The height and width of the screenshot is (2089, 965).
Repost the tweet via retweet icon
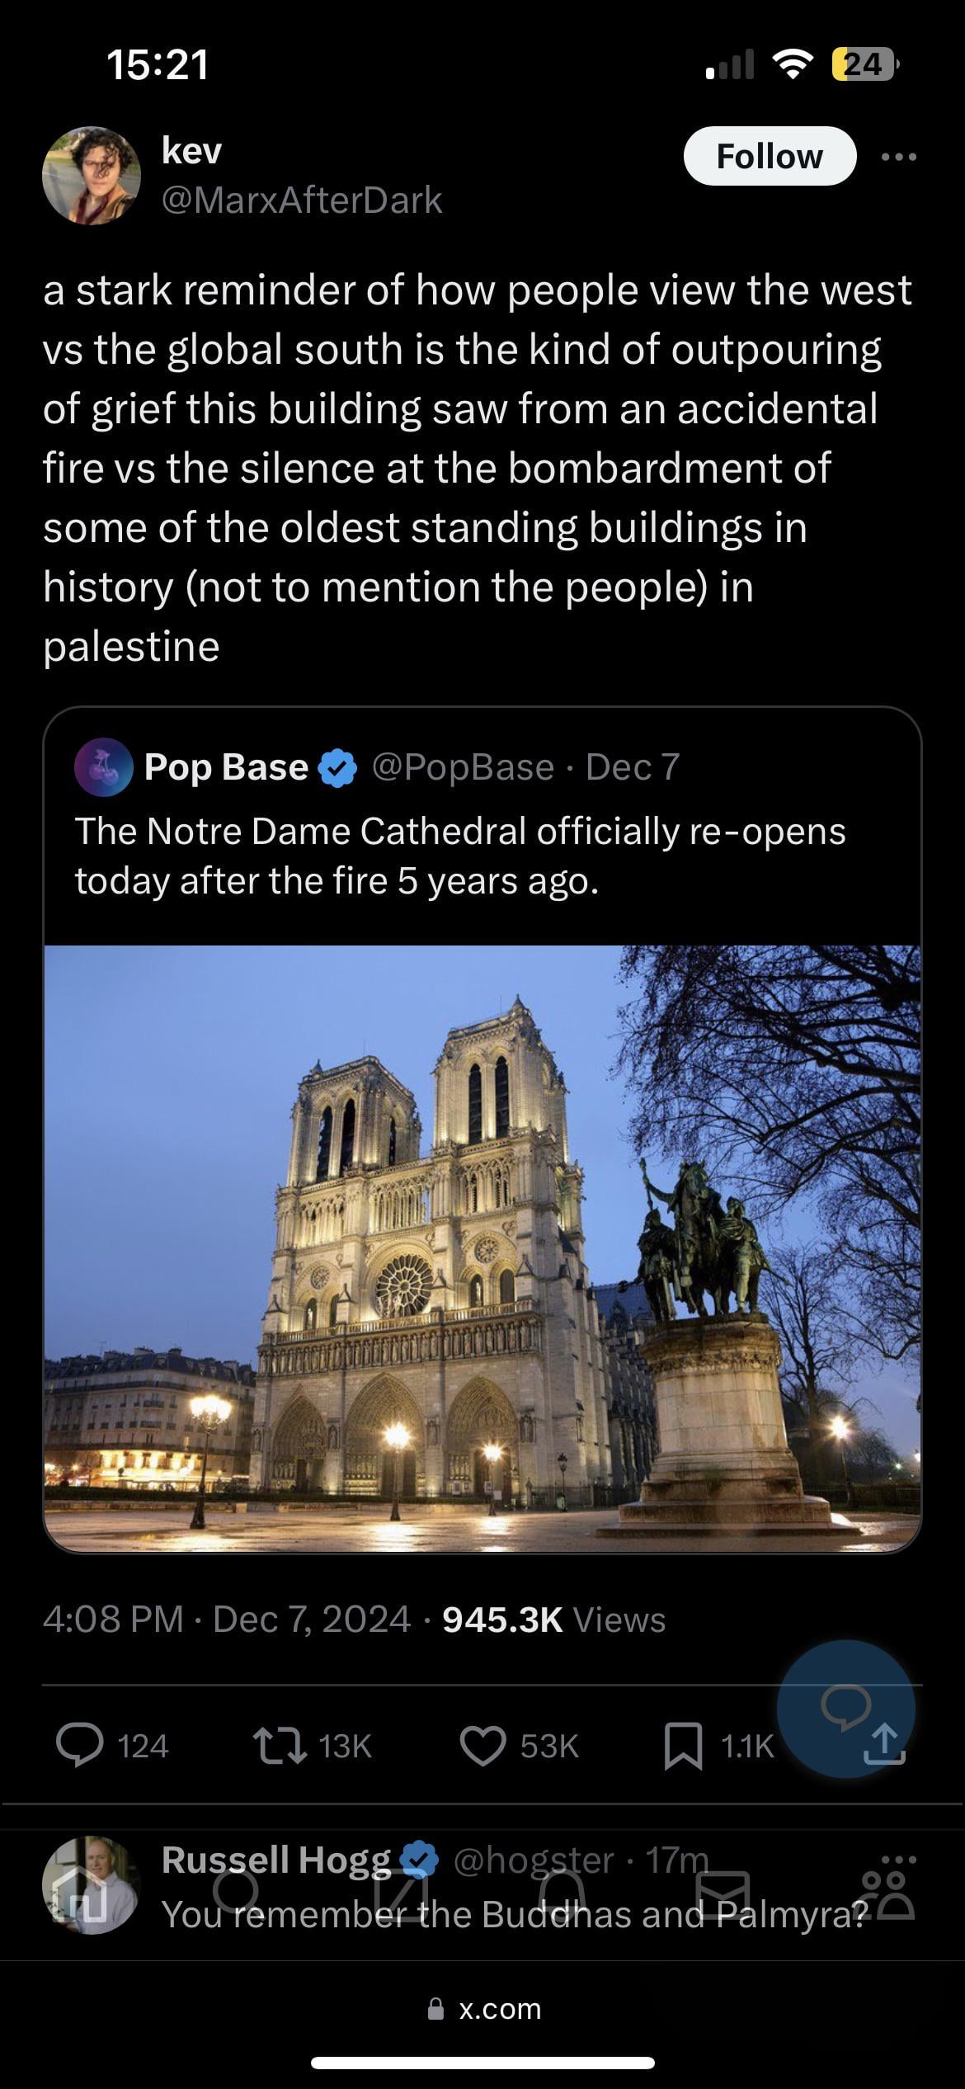(x=280, y=1746)
